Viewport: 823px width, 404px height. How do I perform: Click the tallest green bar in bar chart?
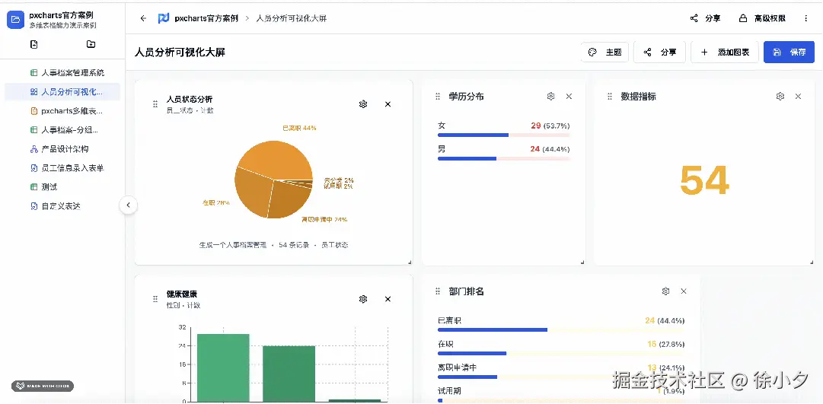(x=223, y=367)
